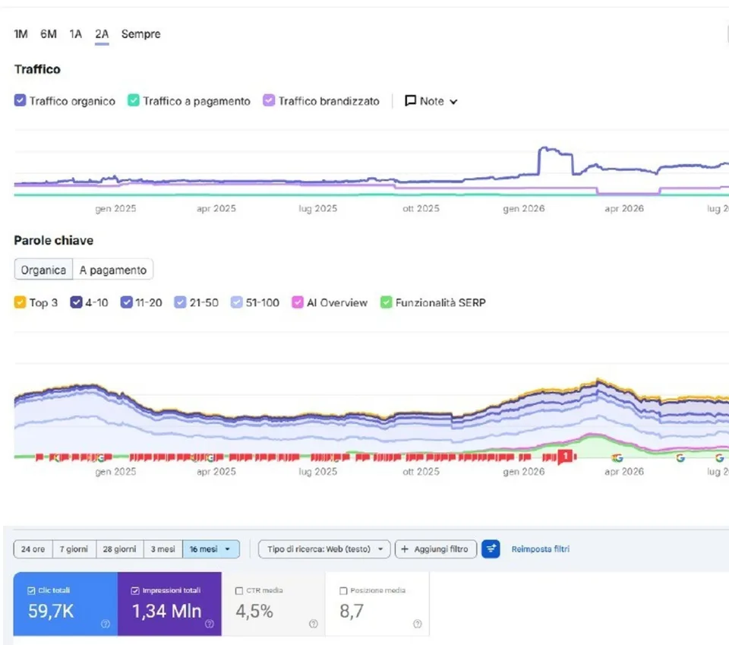Toggle the Funzionalità SERP checkbox
This screenshot has width=729, height=645.
(386, 302)
